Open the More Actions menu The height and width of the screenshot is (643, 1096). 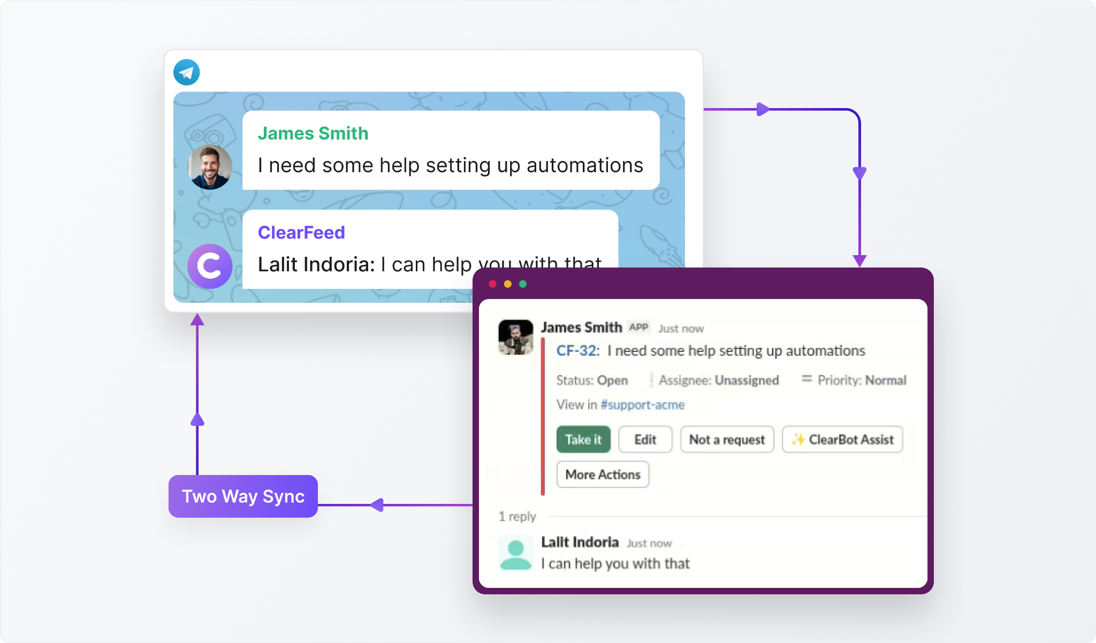coord(603,474)
